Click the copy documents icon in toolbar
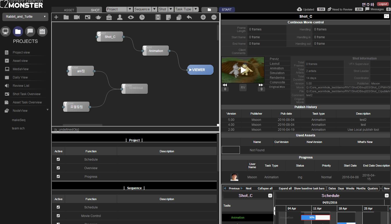This screenshot has width=391, height=224. click(179, 17)
